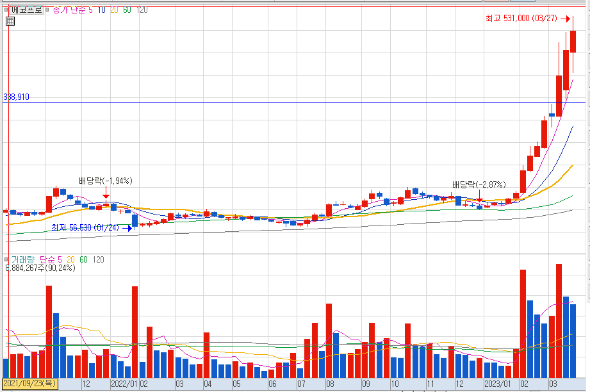590x392 pixels.
Task: Click month 02 right after 2022/01 on axis
Action: (x=143, y=384)
